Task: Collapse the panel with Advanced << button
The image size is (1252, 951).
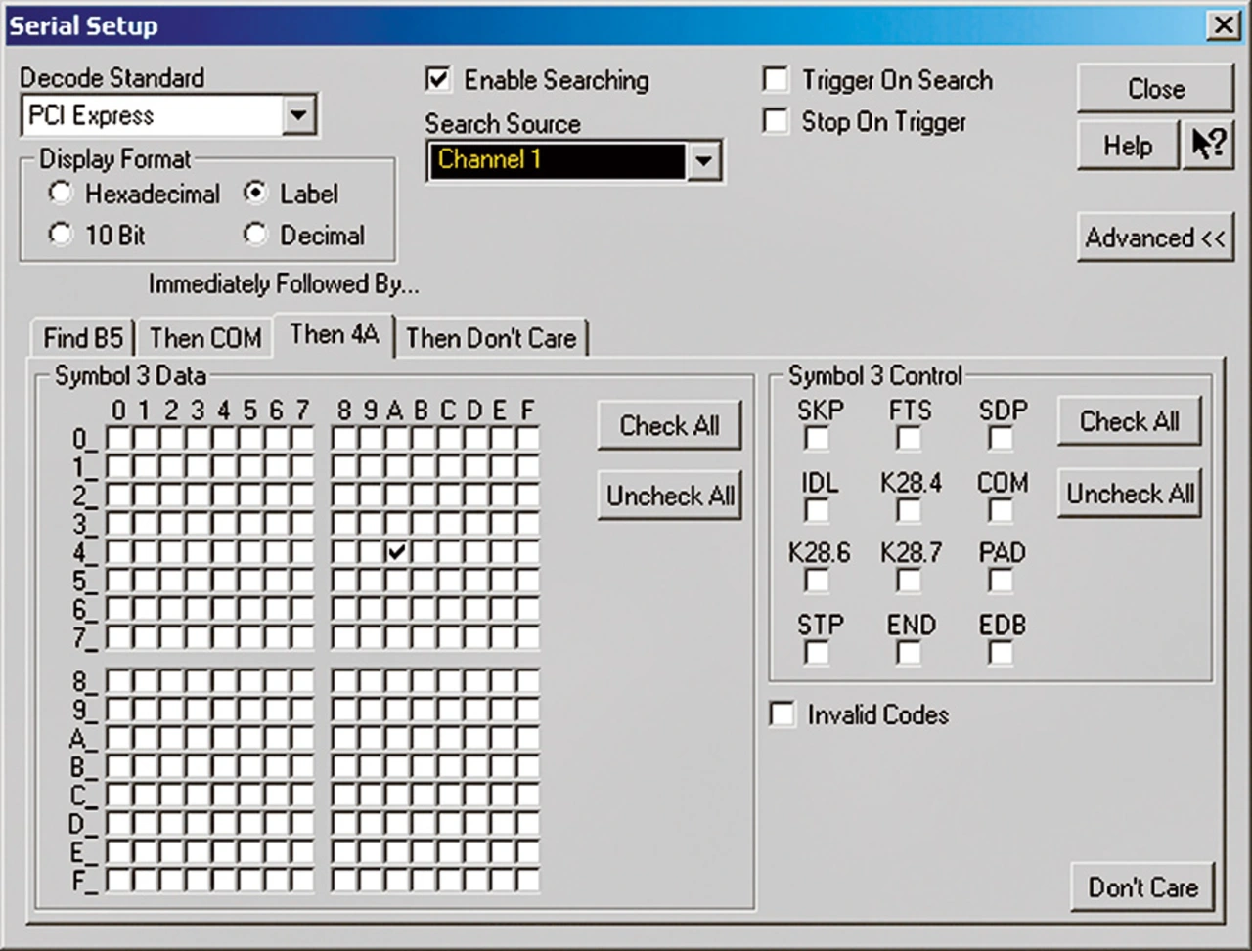Action: coord(1154,238)
